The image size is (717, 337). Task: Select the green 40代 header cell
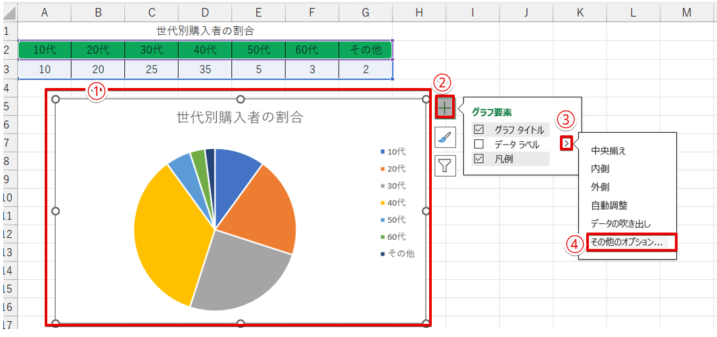click(205, 50)
